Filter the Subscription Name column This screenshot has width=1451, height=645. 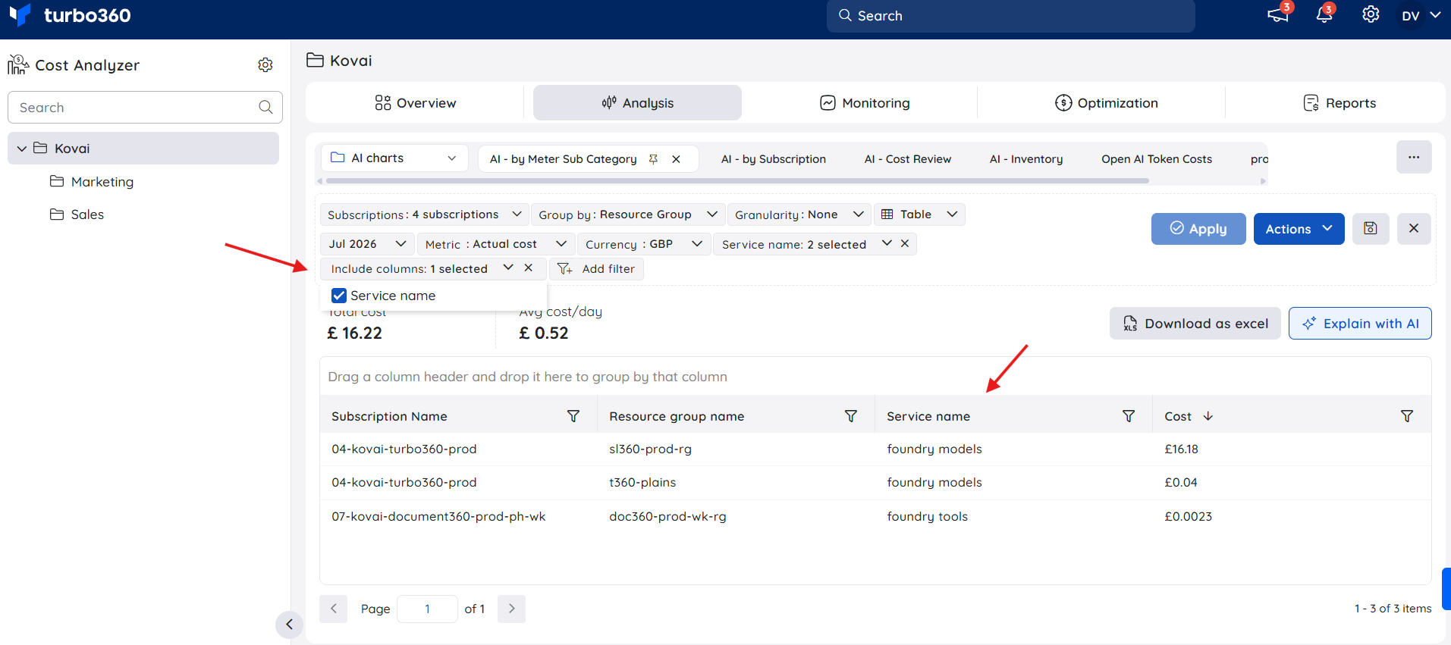[573, 416]
